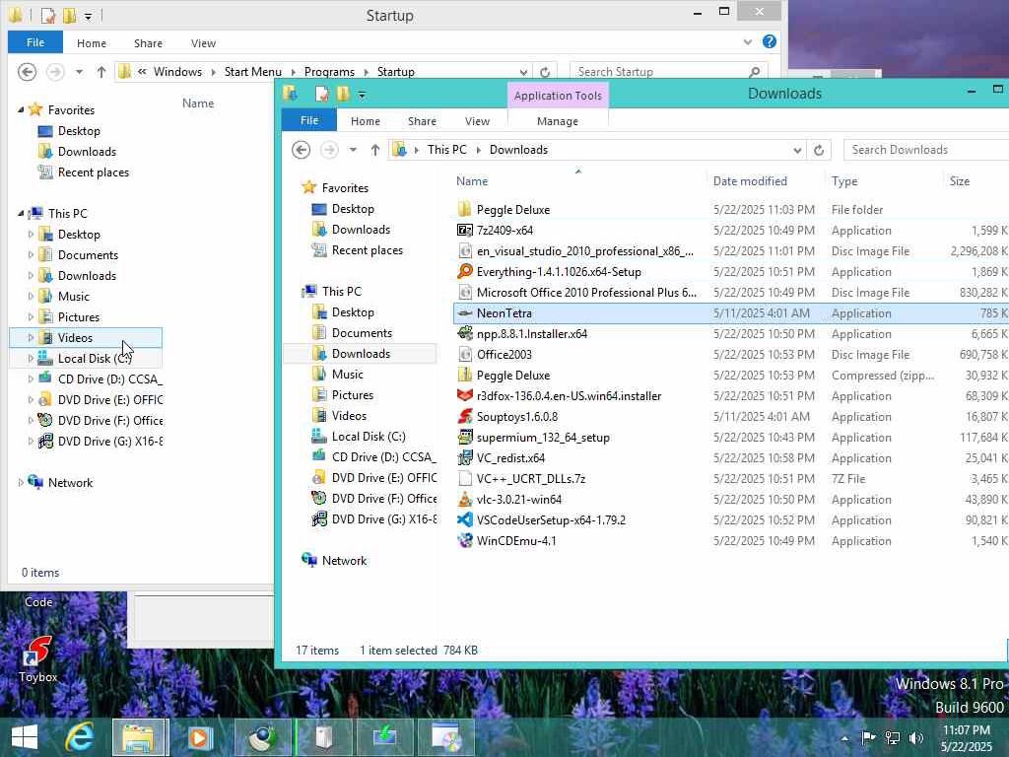Viewport: 1009px width, 757px height.
Task: Click Refresh in the Downloads address bar
Action: (819, 150)
